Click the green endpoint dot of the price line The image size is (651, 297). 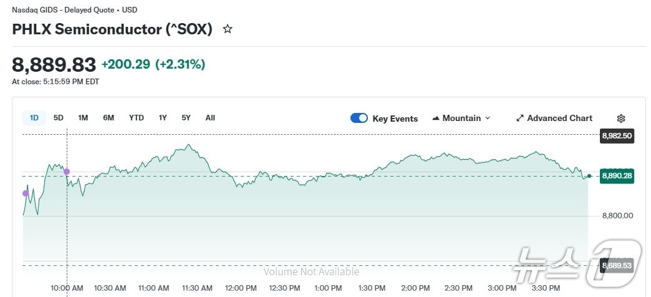[x=589, y=176]
